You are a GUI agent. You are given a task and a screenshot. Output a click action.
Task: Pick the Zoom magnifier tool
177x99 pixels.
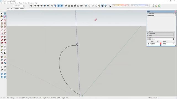coord(2,60)
